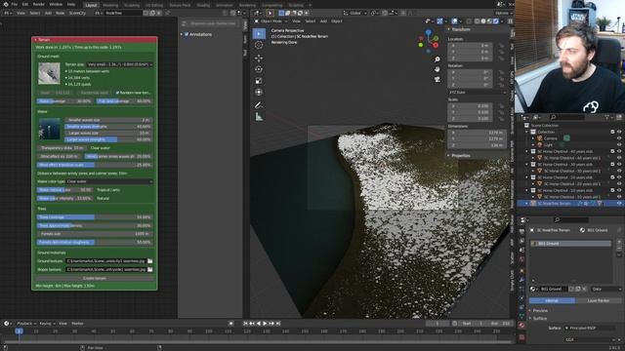Jump to timeline end button
The image size is (625, 351).
click(x=278, y=324)
